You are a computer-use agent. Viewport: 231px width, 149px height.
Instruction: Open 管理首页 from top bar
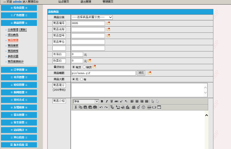[108, 2]
